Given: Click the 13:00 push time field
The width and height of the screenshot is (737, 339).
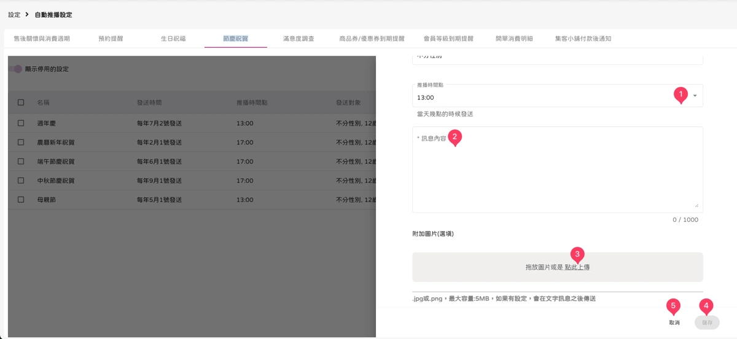Looking at the screenshot, I should point(558,96).
